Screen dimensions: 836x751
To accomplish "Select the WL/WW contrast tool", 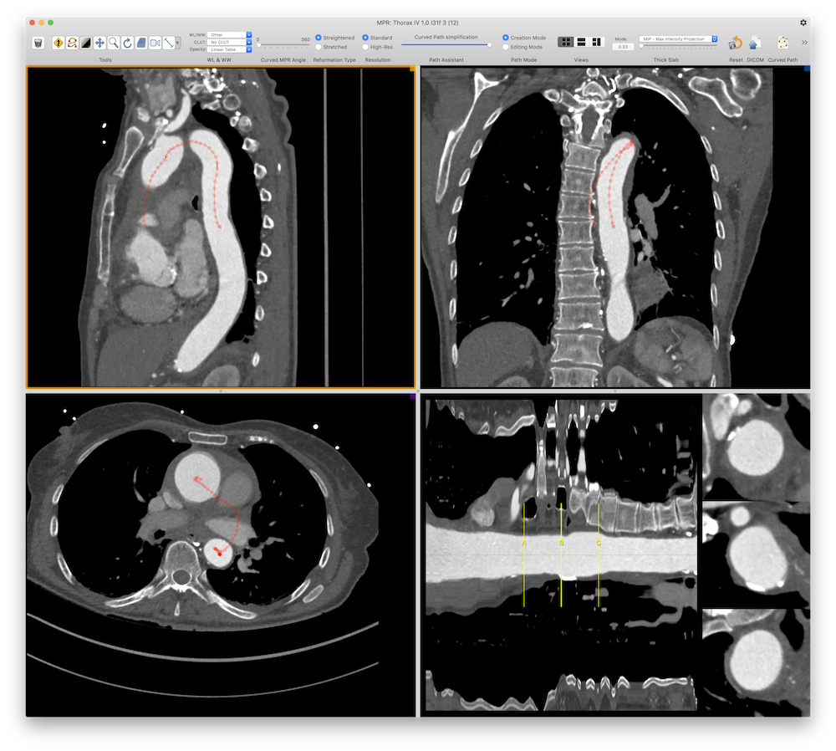I will [84, 43].
